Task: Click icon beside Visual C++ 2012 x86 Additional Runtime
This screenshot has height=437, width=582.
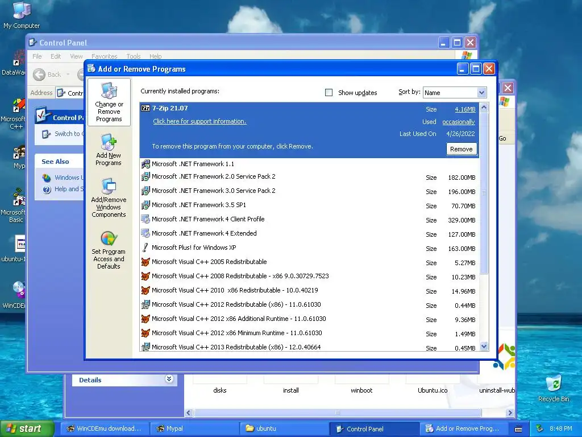Action: coord(145,319)
